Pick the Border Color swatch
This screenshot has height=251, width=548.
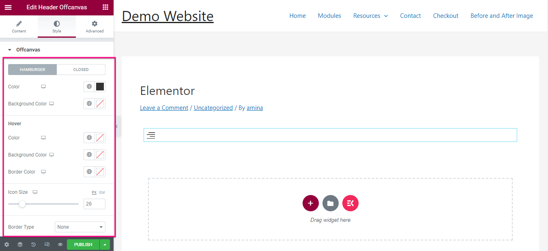pos(100,172)
